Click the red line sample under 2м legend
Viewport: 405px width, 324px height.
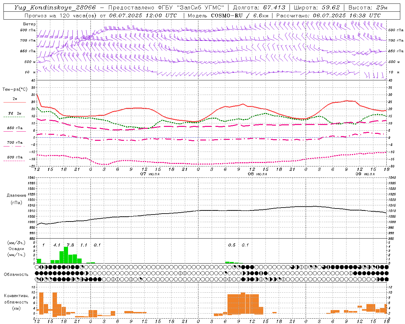(15, 103)
